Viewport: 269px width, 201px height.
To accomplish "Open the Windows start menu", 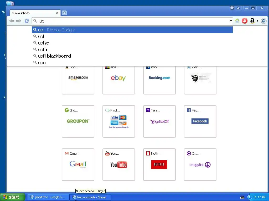I will (x=12, y=197).
